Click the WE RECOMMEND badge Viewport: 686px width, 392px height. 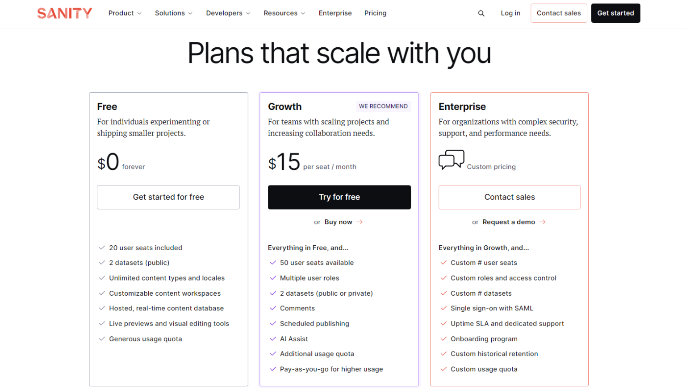(383, 106)
